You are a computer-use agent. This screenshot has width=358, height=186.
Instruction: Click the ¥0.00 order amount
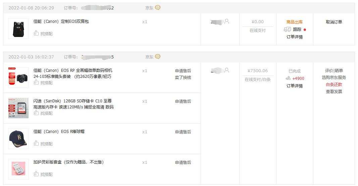coord(258,22)
